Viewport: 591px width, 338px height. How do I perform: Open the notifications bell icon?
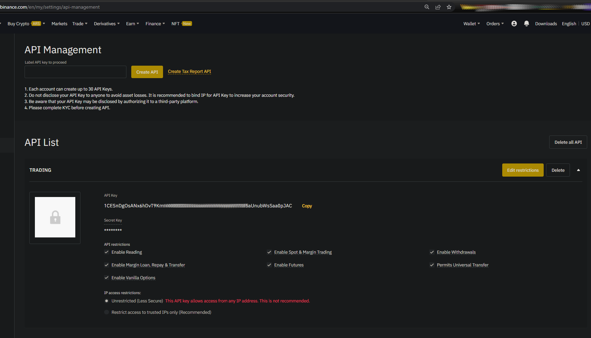(526, 24)
